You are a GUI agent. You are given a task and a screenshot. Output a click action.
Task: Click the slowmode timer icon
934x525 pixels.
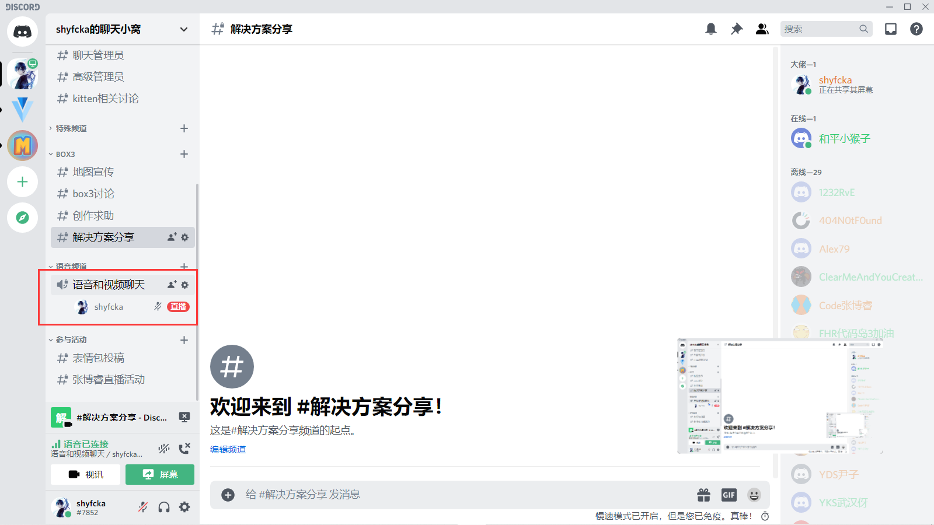pos(765,516)
